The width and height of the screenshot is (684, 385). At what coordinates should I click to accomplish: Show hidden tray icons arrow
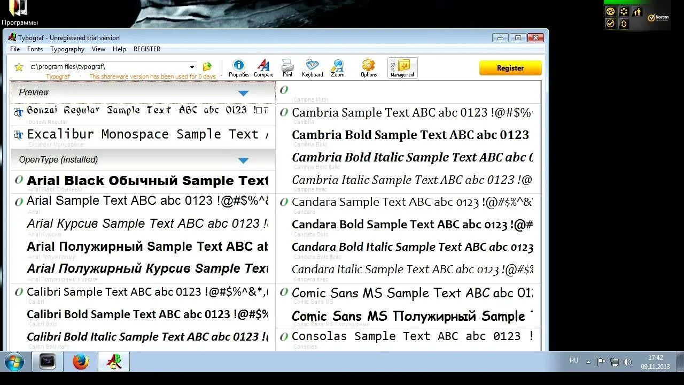point(588,362)
